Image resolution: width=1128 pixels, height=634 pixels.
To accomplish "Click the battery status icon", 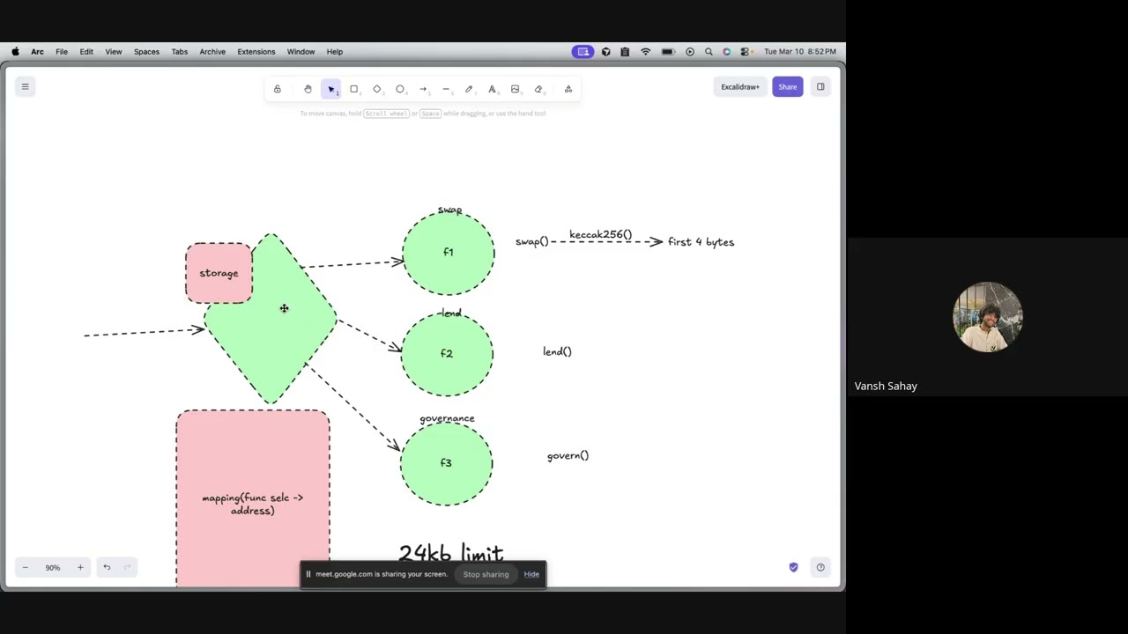I will tap(668, 52).
